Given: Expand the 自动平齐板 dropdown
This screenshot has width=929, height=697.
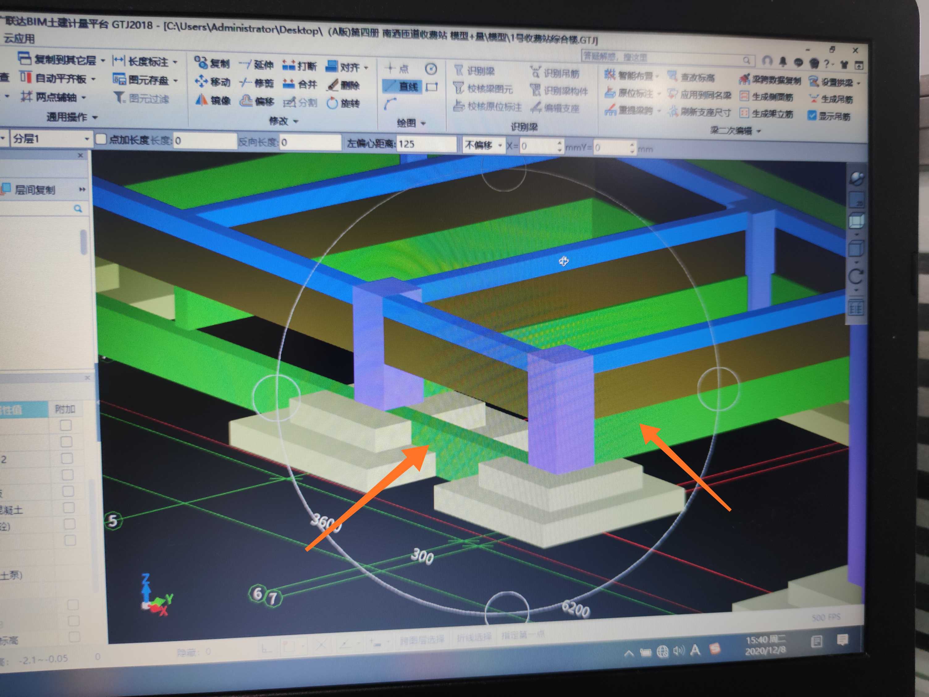Looking at the screenshot, I should pyautogui.click(x=93, y=79).
